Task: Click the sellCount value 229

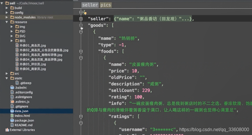Action: click(146, 90)
